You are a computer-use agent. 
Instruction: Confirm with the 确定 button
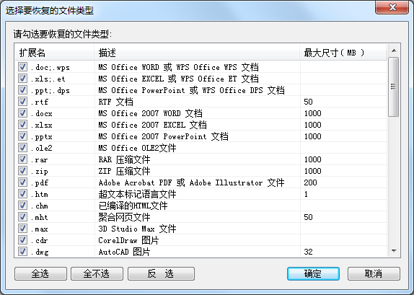tap(313, 273)
